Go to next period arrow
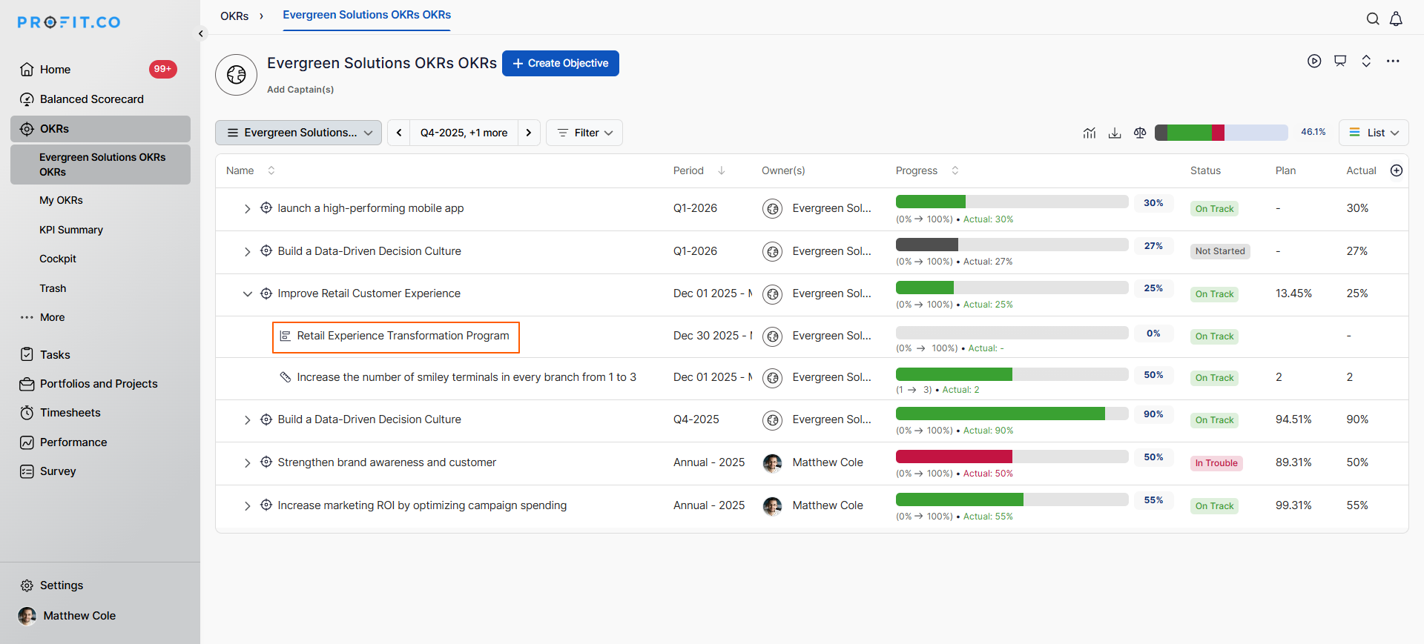 point(529,133)
